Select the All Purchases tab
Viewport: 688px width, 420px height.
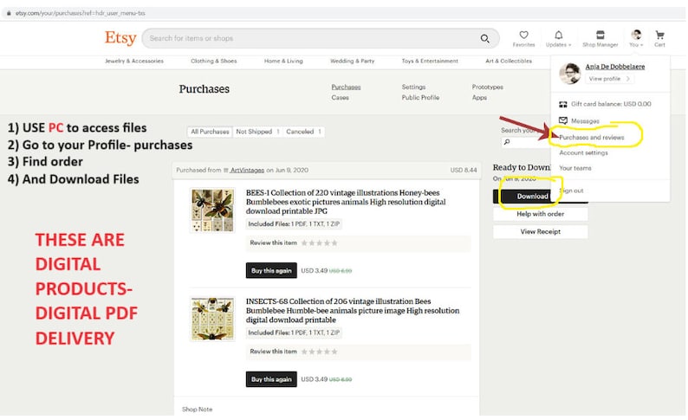[210, 132]
